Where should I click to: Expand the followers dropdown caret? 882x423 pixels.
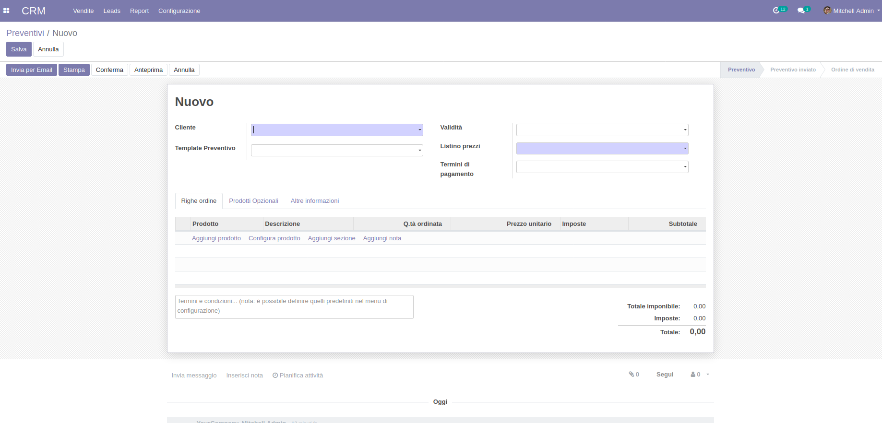coord(708,375)
